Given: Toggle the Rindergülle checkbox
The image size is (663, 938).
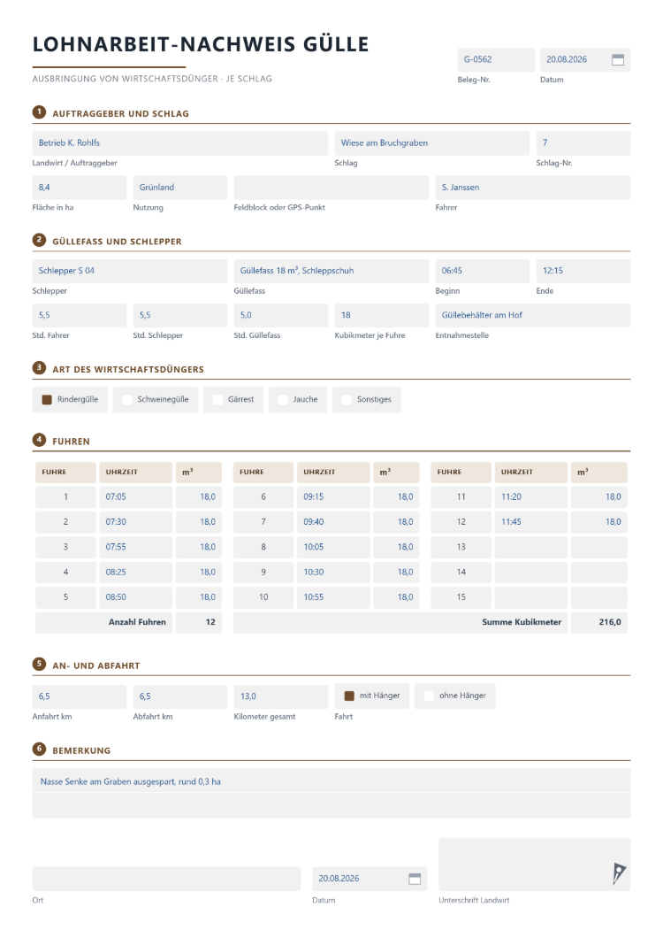Looking at the screenshot, I should point(47,400).
